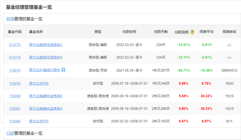Click the 任职回报 column header text
Viewport: 241px width, 140px height.
click(181, 32)
